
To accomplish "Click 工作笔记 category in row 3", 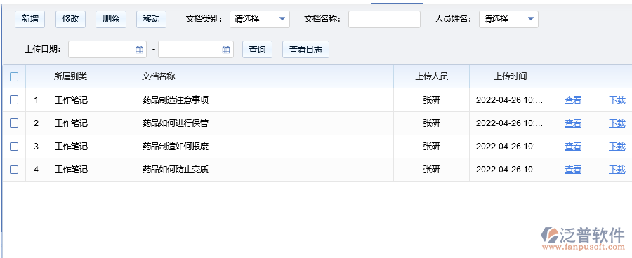I will pyautogui.click(x=71, y=147).
